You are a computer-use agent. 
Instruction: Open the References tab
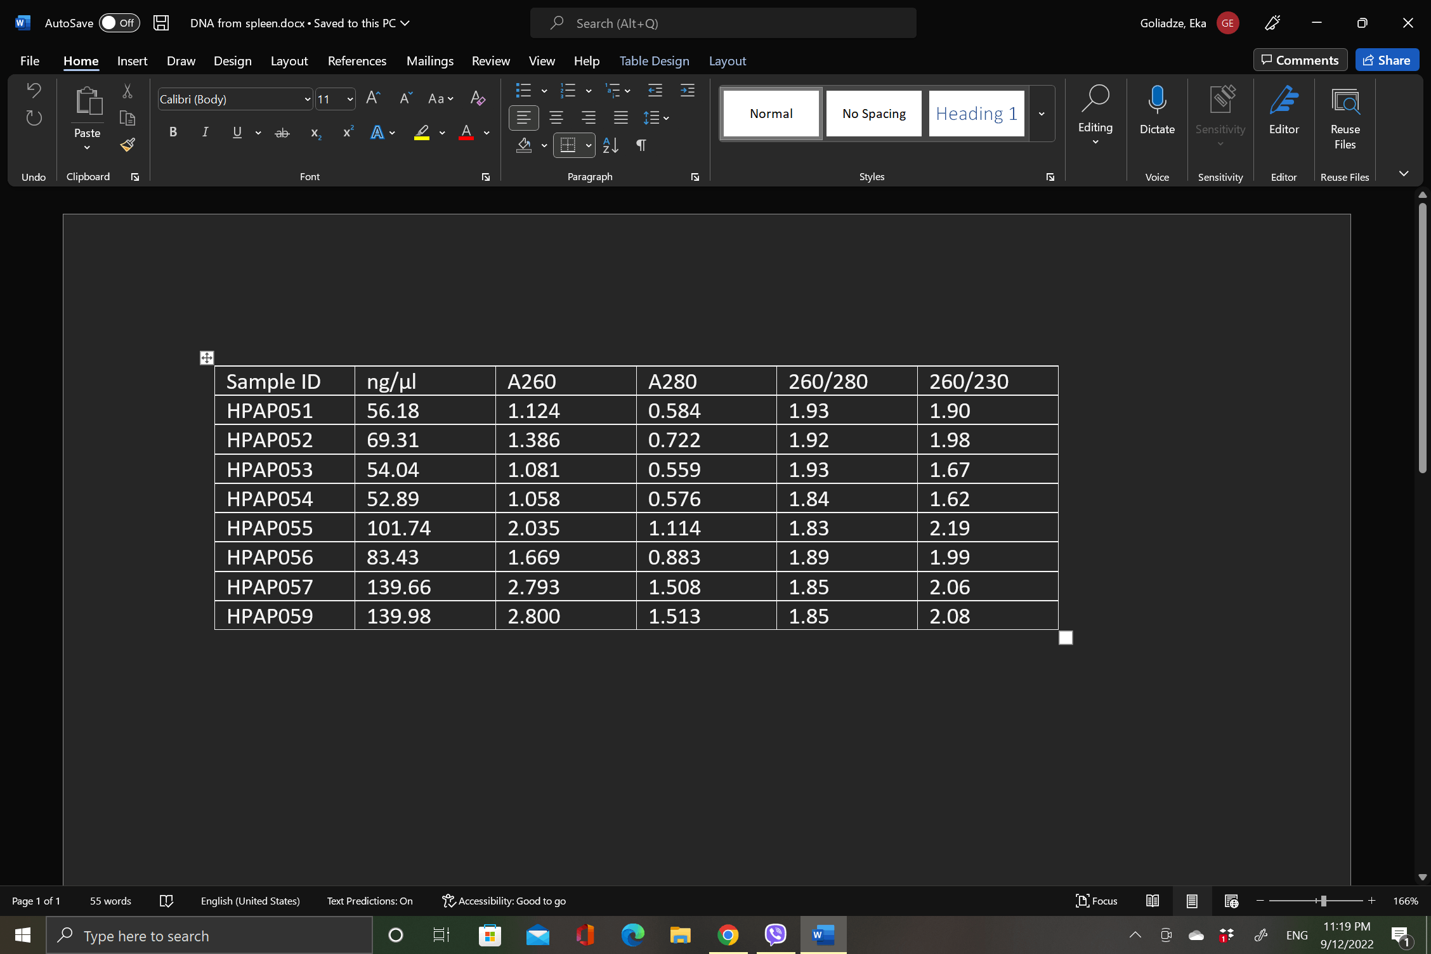(x=356, y=60)
